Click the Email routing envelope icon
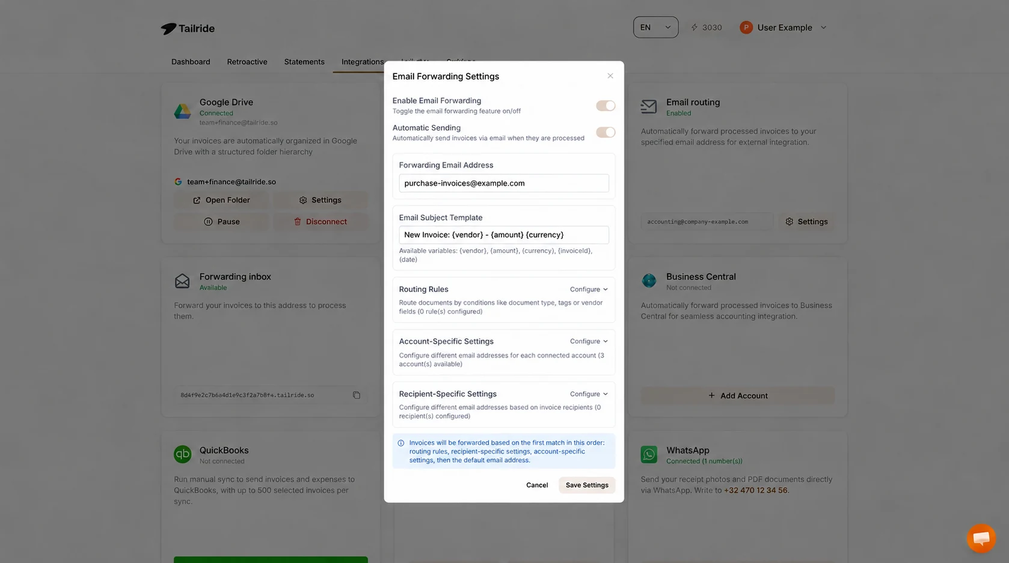Screen dimensions: 1009x563 (649, 106)
